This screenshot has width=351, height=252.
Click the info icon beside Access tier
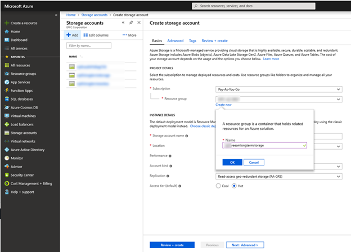pos(180,186)
